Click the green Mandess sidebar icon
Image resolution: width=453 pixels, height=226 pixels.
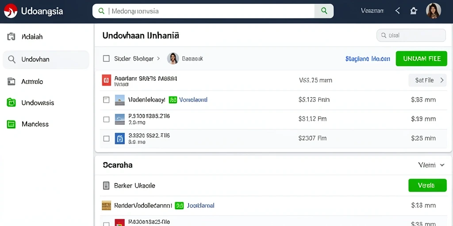(11, 124)
